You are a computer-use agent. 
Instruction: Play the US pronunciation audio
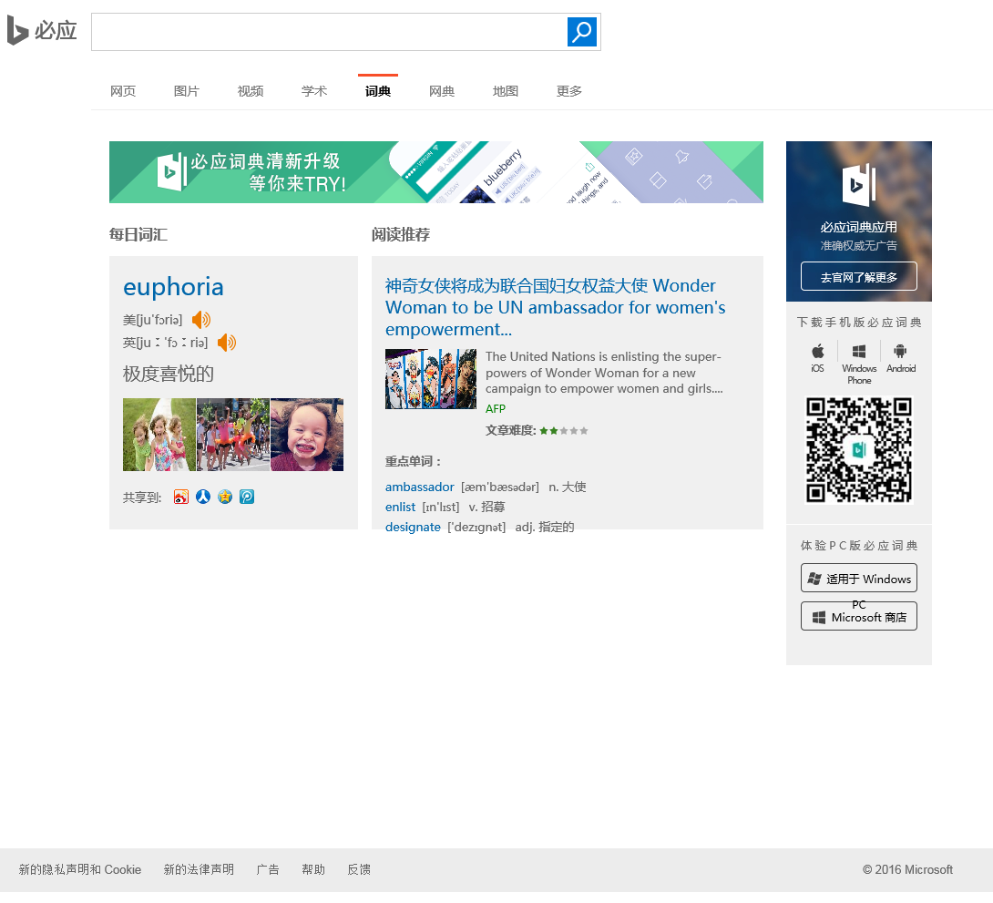201,320
